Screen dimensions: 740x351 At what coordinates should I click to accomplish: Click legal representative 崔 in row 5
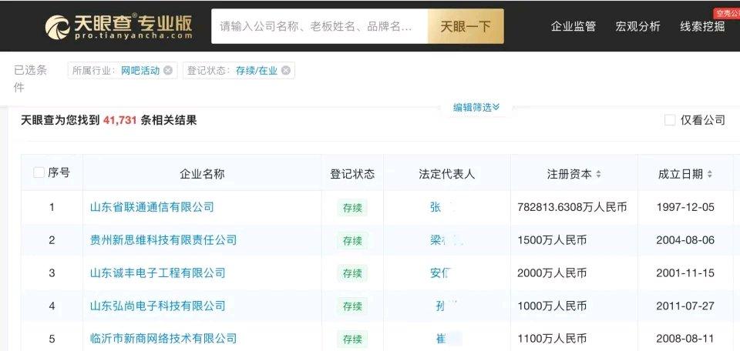pyautogui.click(x=442, y=338)
